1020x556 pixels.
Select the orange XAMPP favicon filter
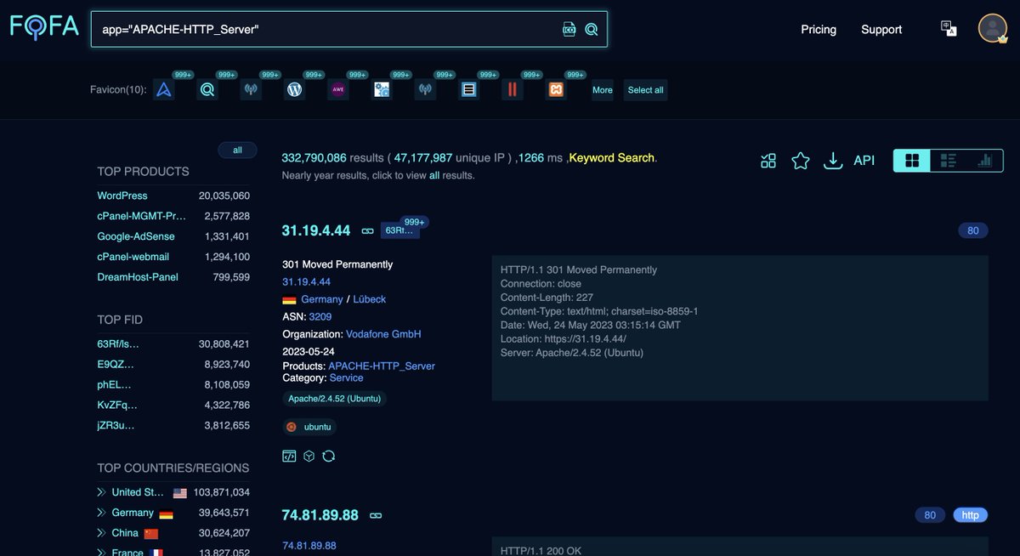[x=556, y=89]
